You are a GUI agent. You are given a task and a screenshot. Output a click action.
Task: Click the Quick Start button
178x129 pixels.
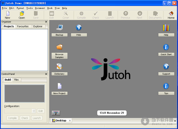click(166, 54)
